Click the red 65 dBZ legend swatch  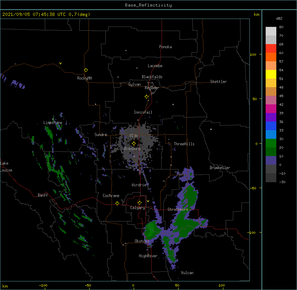(x=271, y=48)
